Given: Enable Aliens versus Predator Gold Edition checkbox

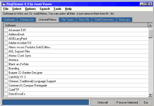Looking at the screenshot, I should point(6,47).
